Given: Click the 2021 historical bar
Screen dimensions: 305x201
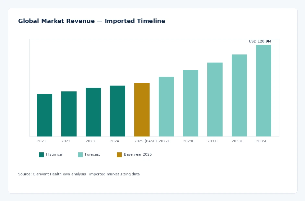Looking at the screenshot, I should tap(44, 115).
